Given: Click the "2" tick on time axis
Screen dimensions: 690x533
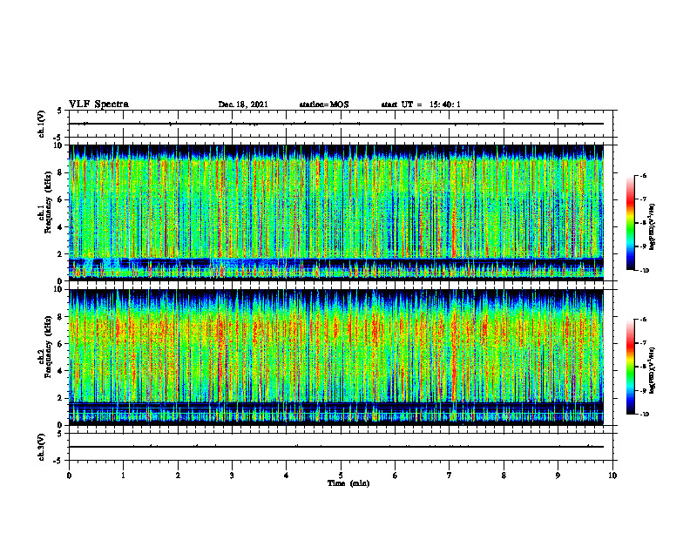Looking at the screenshot, I should pyautogui.click(x=178, y=476).
